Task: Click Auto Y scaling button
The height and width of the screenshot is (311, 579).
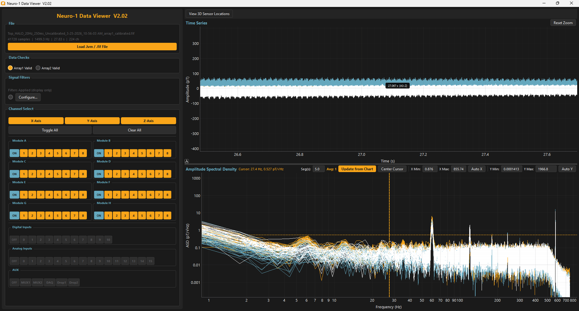Action: pyautogui.click(x=567, y=169)
